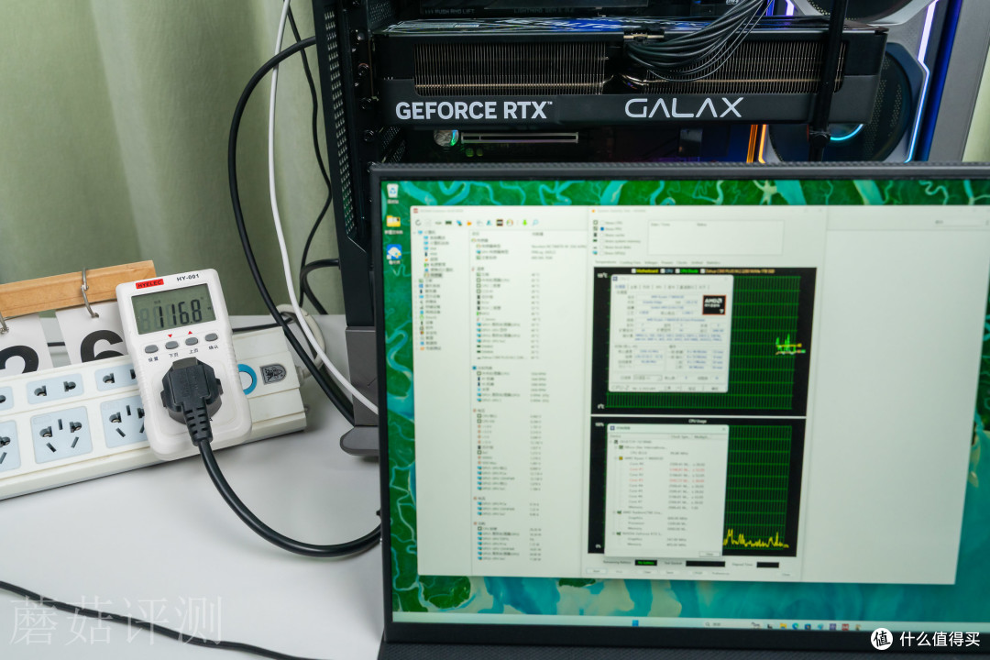The height and width of the screenshot is (660, 990).
Task: Collapse the Computer root node in AIDA64 tree
Action: point(415,233)
